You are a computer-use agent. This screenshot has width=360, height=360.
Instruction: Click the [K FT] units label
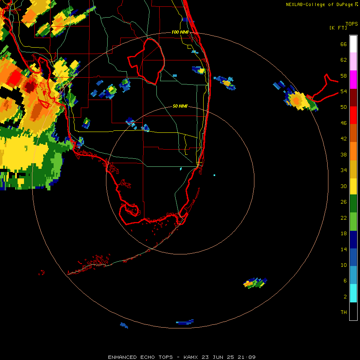click(x=338, y=28)
